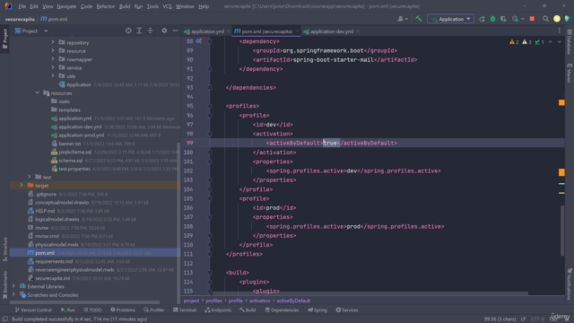
Task: Open Version Control tool window
Action: click(33, 310)
